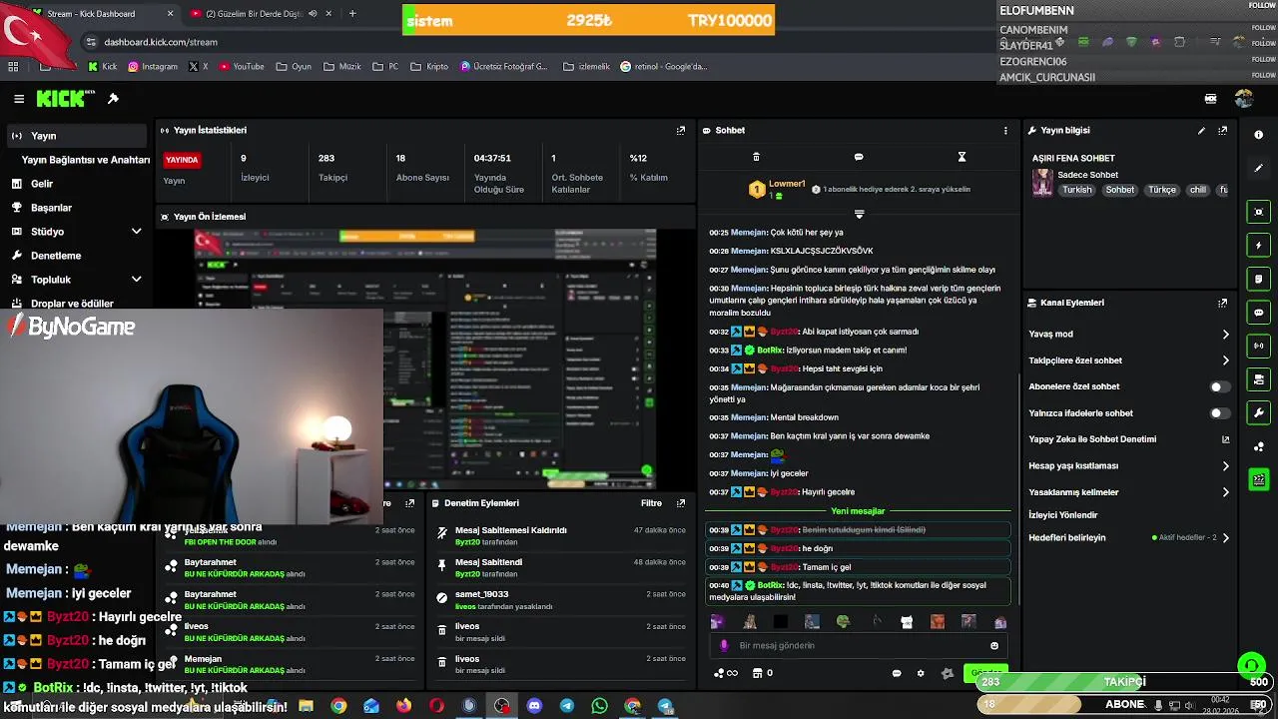
Task: Open the YouTube bookmark
Action: pos(242,67)
